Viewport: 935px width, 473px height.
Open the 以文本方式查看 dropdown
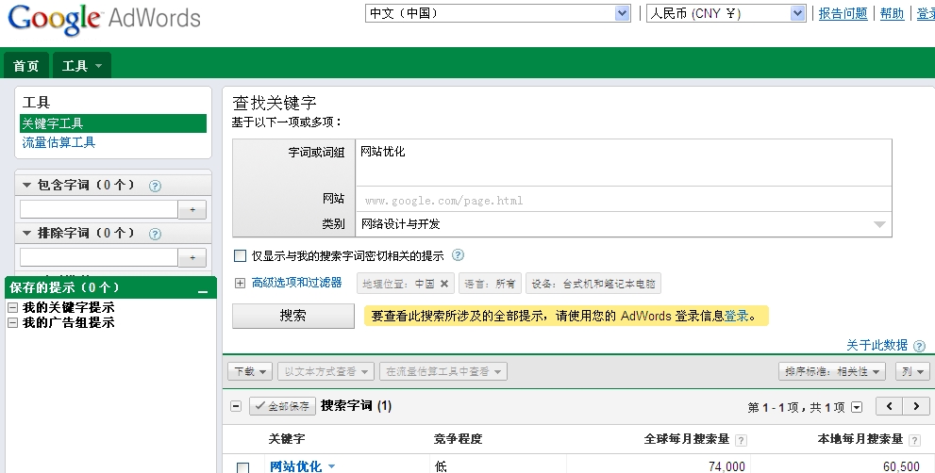click(x=326, y=372)
